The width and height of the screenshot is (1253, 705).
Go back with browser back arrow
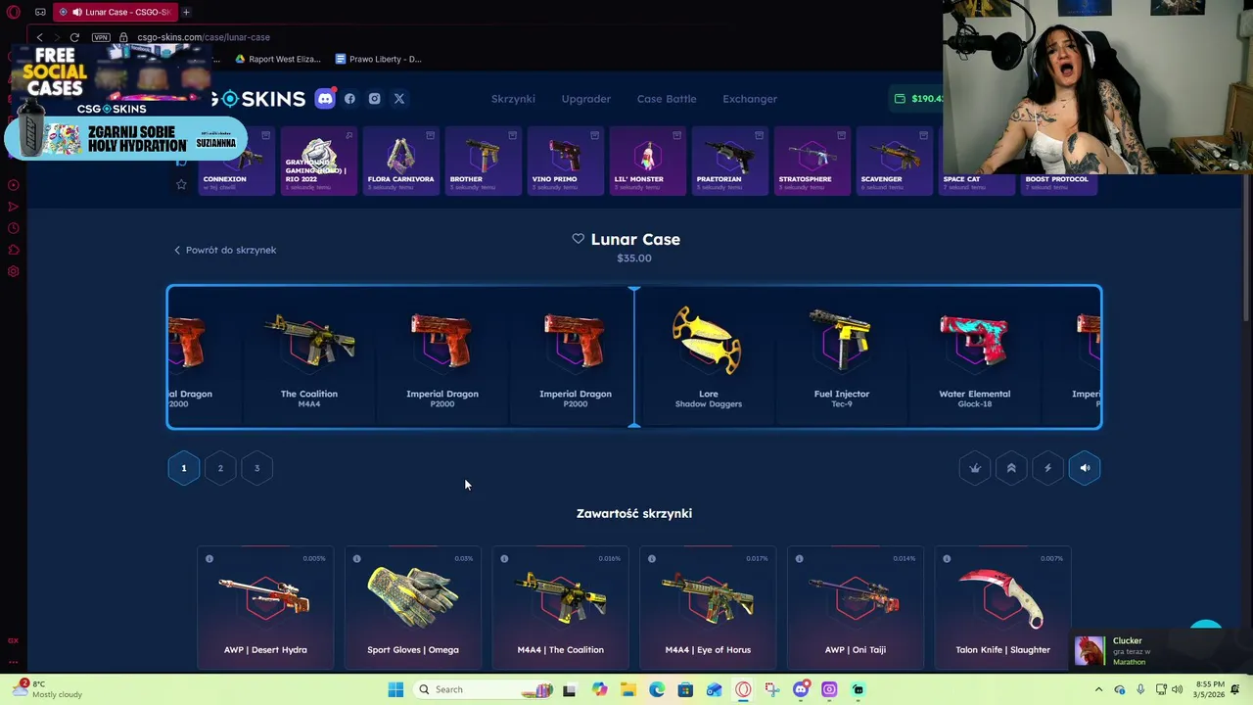click(39, 37)
